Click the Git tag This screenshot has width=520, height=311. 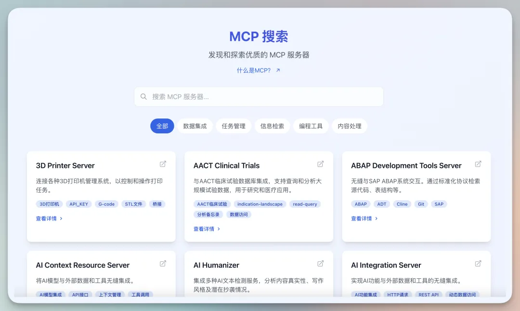(x=421, y=204)
